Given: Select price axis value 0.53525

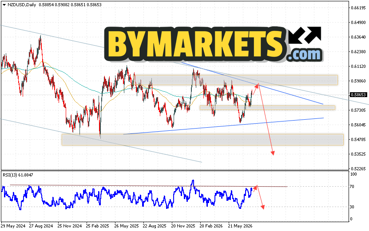Looking at the screenshot, I should click(358, 154).
